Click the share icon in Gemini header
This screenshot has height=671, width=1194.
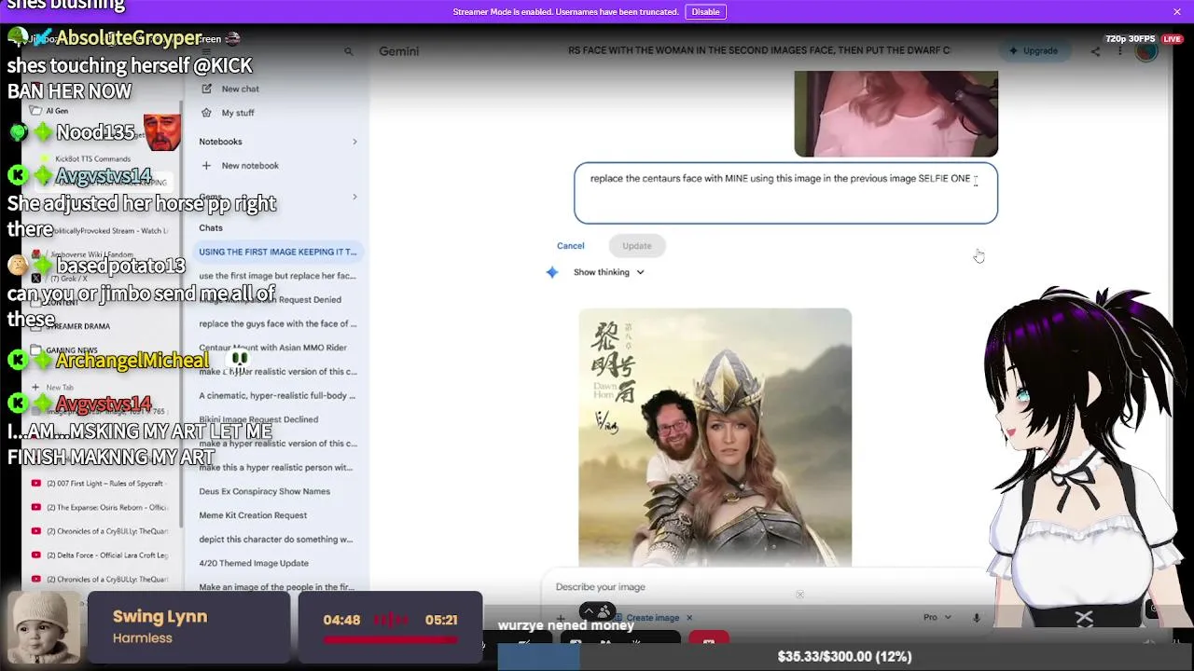[x=1095, y=51]
